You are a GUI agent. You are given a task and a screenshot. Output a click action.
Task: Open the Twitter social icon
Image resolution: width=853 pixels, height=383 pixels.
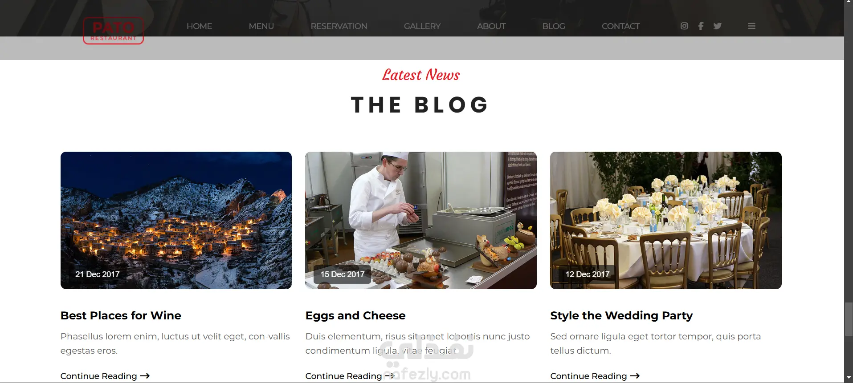[x=717, y=26]
